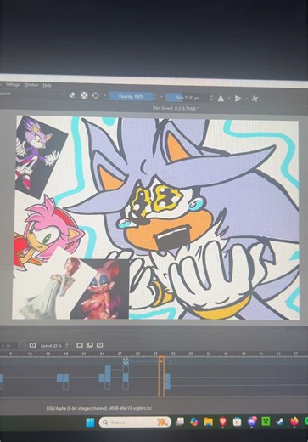
Task: Open blending mode Normal dropdown
Action: (31, 93)
